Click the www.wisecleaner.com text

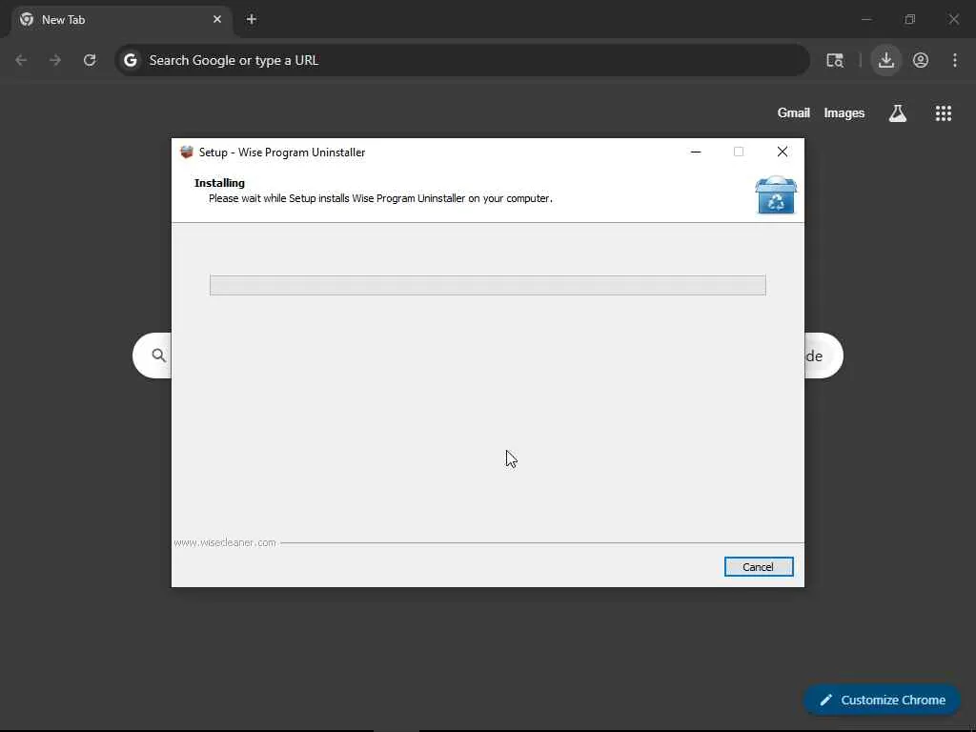[225, 542]
